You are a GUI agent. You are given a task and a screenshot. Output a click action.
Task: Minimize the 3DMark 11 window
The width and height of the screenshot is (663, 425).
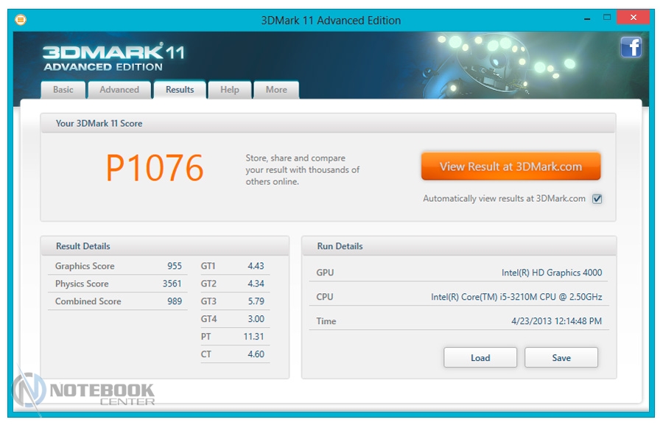pyautogui.click(x=586, y=18)
